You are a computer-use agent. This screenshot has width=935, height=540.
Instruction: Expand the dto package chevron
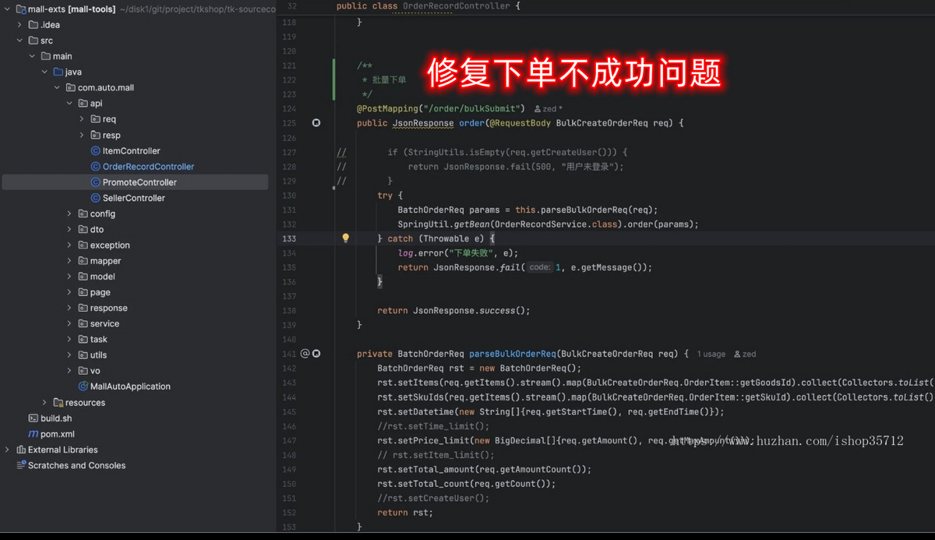pyautogui.click(x=69, y=229)
